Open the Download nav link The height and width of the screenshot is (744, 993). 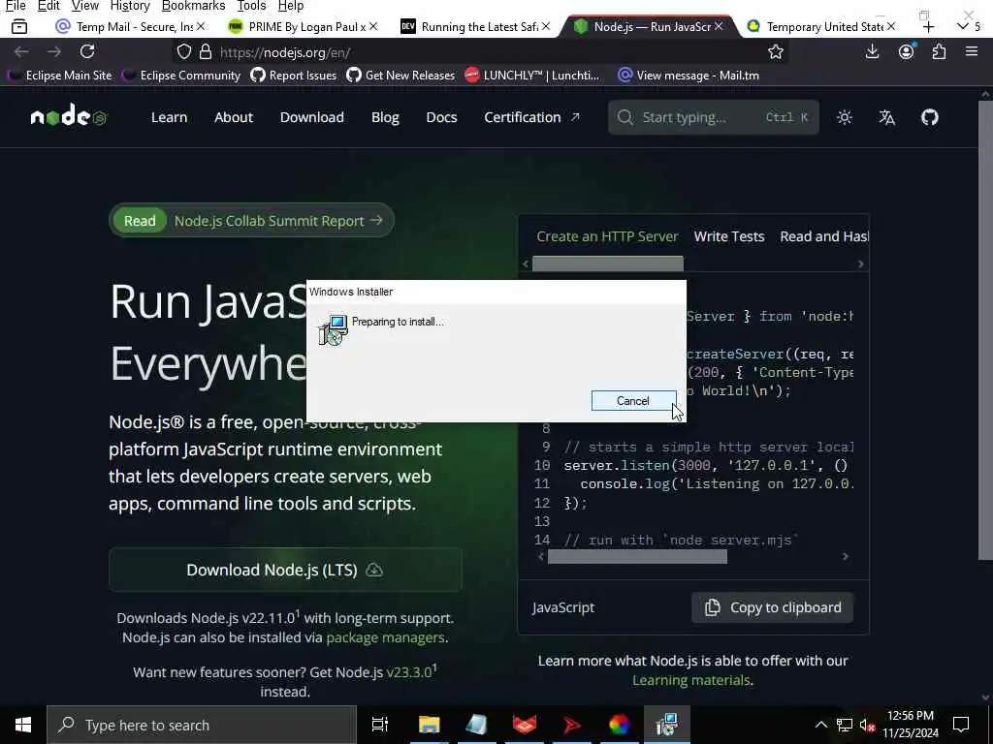coord(312,117)
